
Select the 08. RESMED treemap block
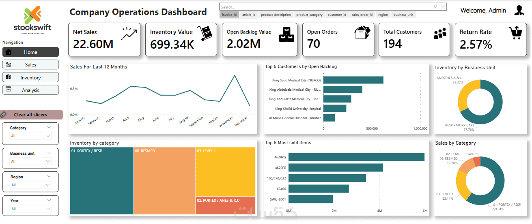164,181
